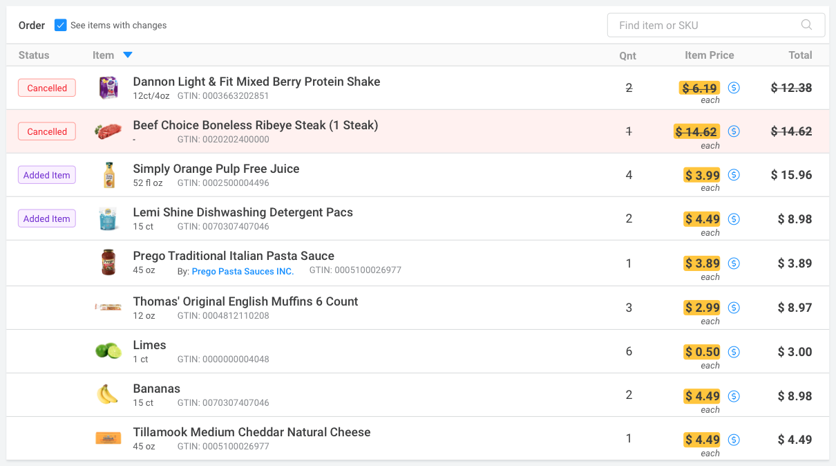The height and width of the screenshot is (466, 836).
Task: Click the price icon for Thomas' English Muffins
Action: coord(734,308)
